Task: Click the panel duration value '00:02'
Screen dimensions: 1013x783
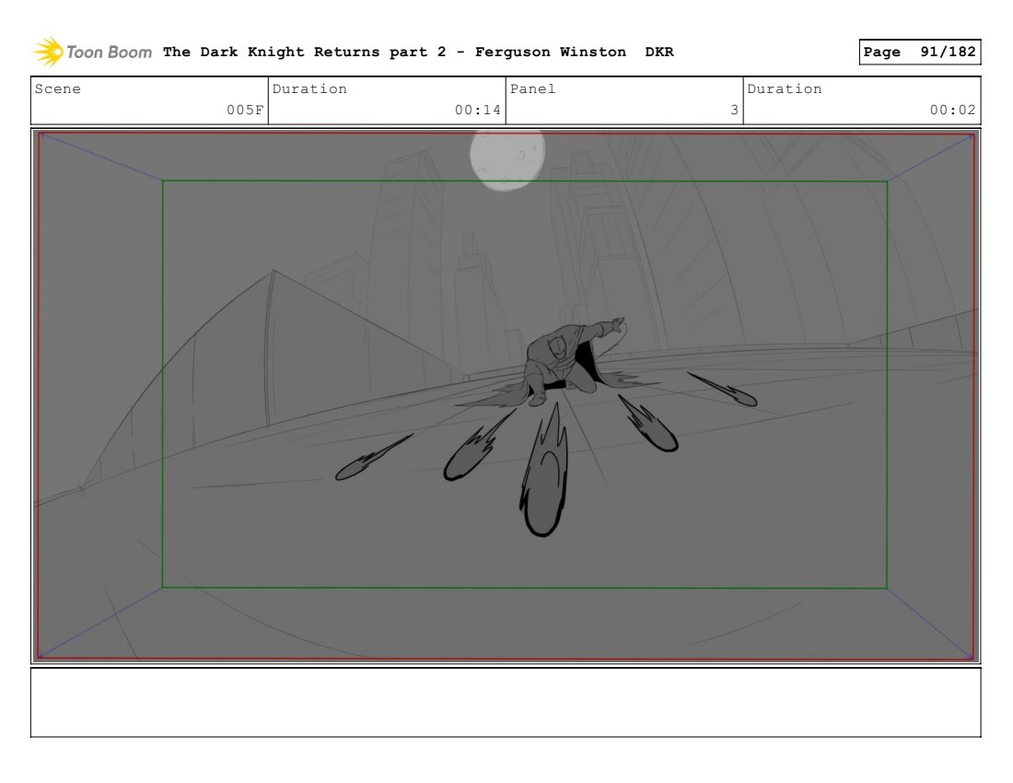Action: click(x=952, y=110)
